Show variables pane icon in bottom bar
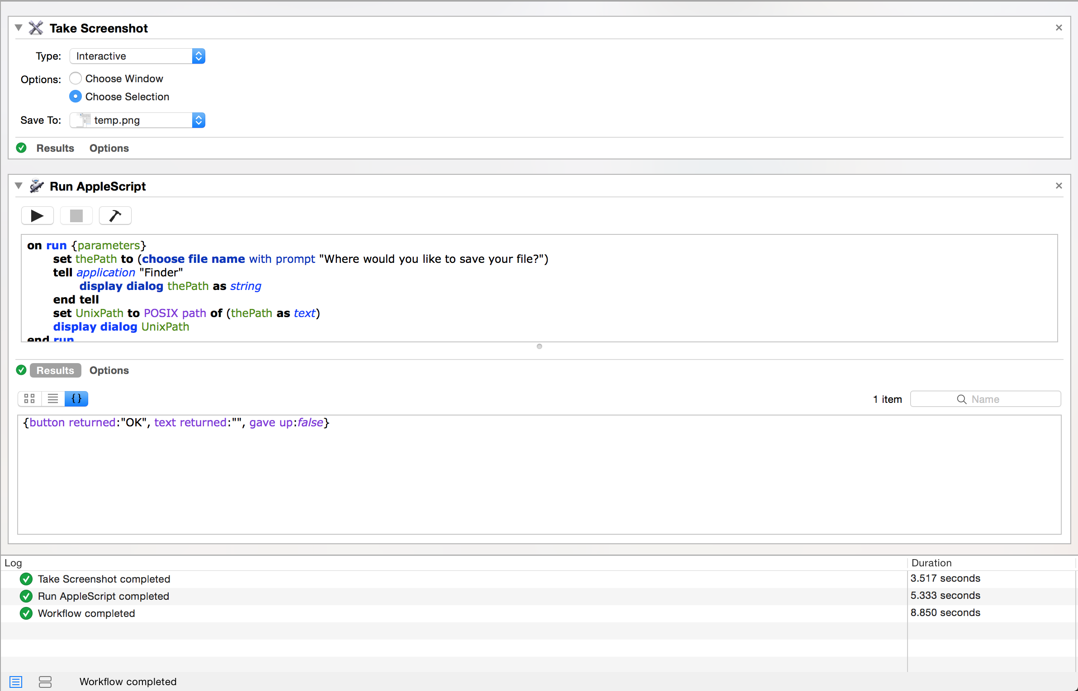Screen dimensions: 1078x691 point(45,682)
